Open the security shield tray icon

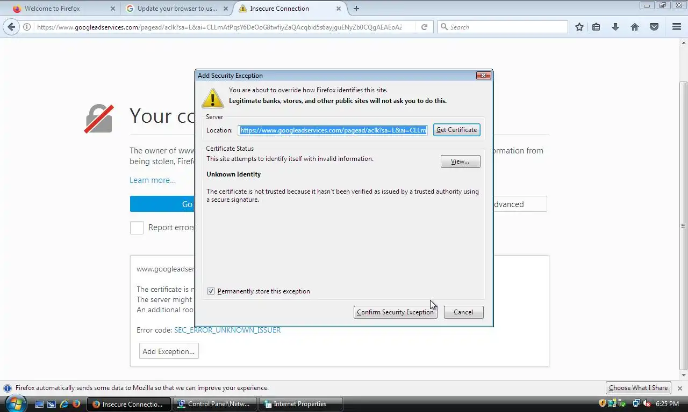click(602, 403)
